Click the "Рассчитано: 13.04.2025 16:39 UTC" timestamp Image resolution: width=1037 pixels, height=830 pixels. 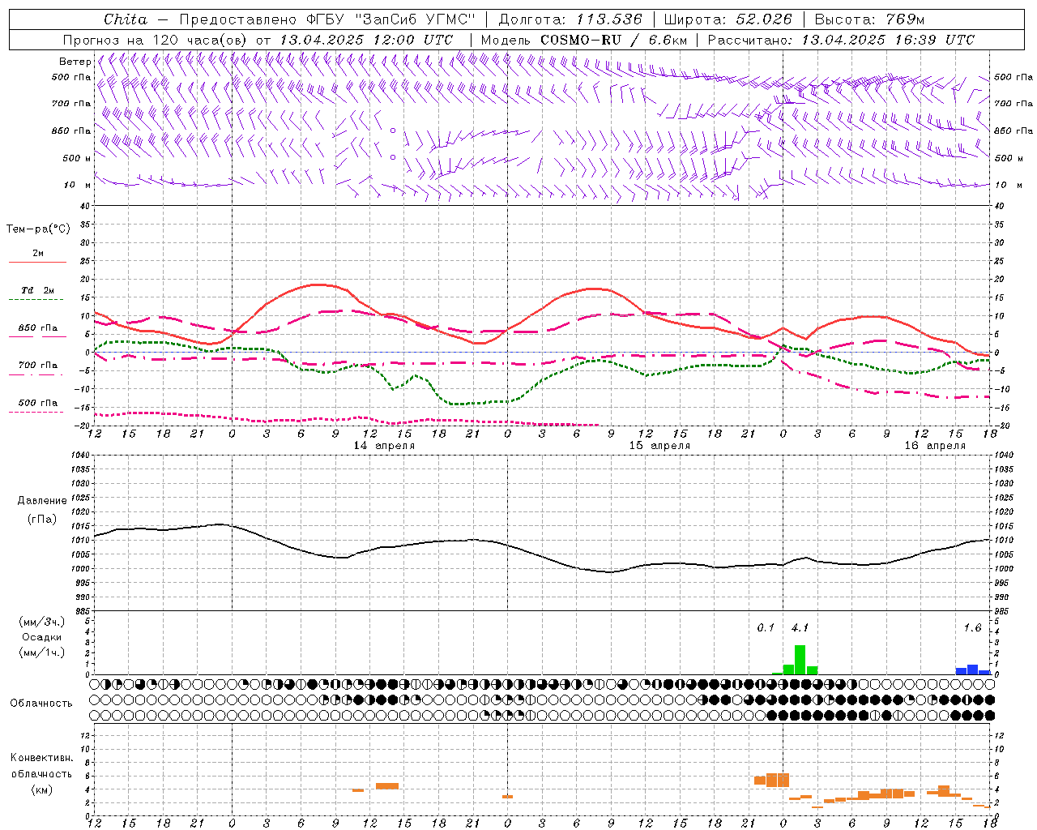click(841, 40)
